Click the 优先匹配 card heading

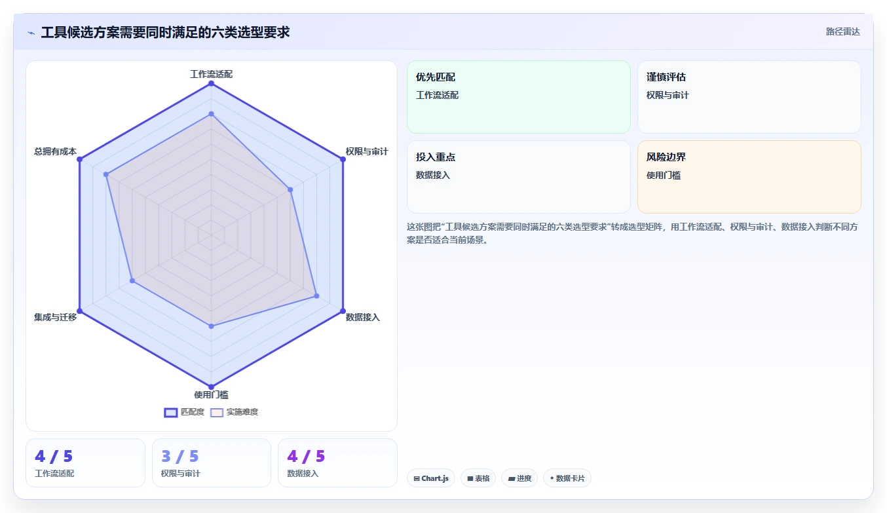[436, 77]
